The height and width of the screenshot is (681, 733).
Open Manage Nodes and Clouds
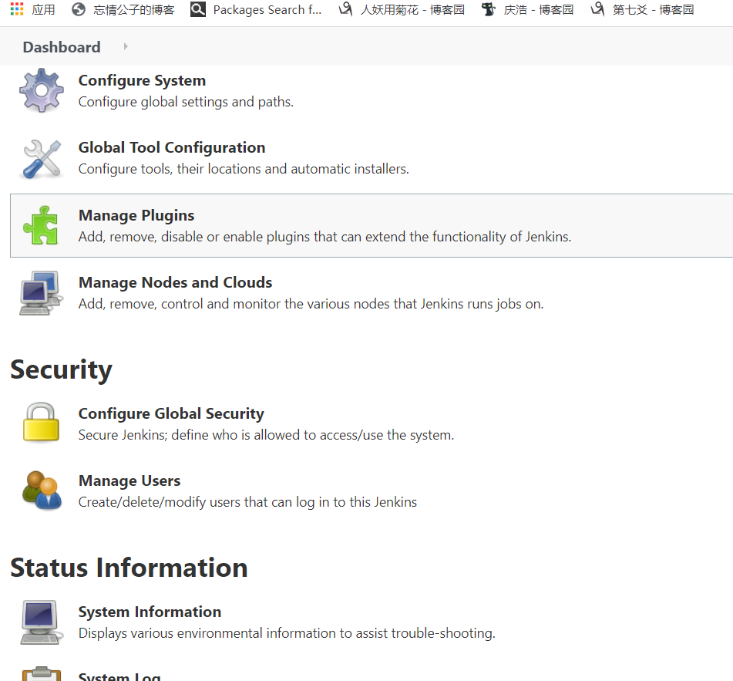pyautogui.click(x=175, y=282)
